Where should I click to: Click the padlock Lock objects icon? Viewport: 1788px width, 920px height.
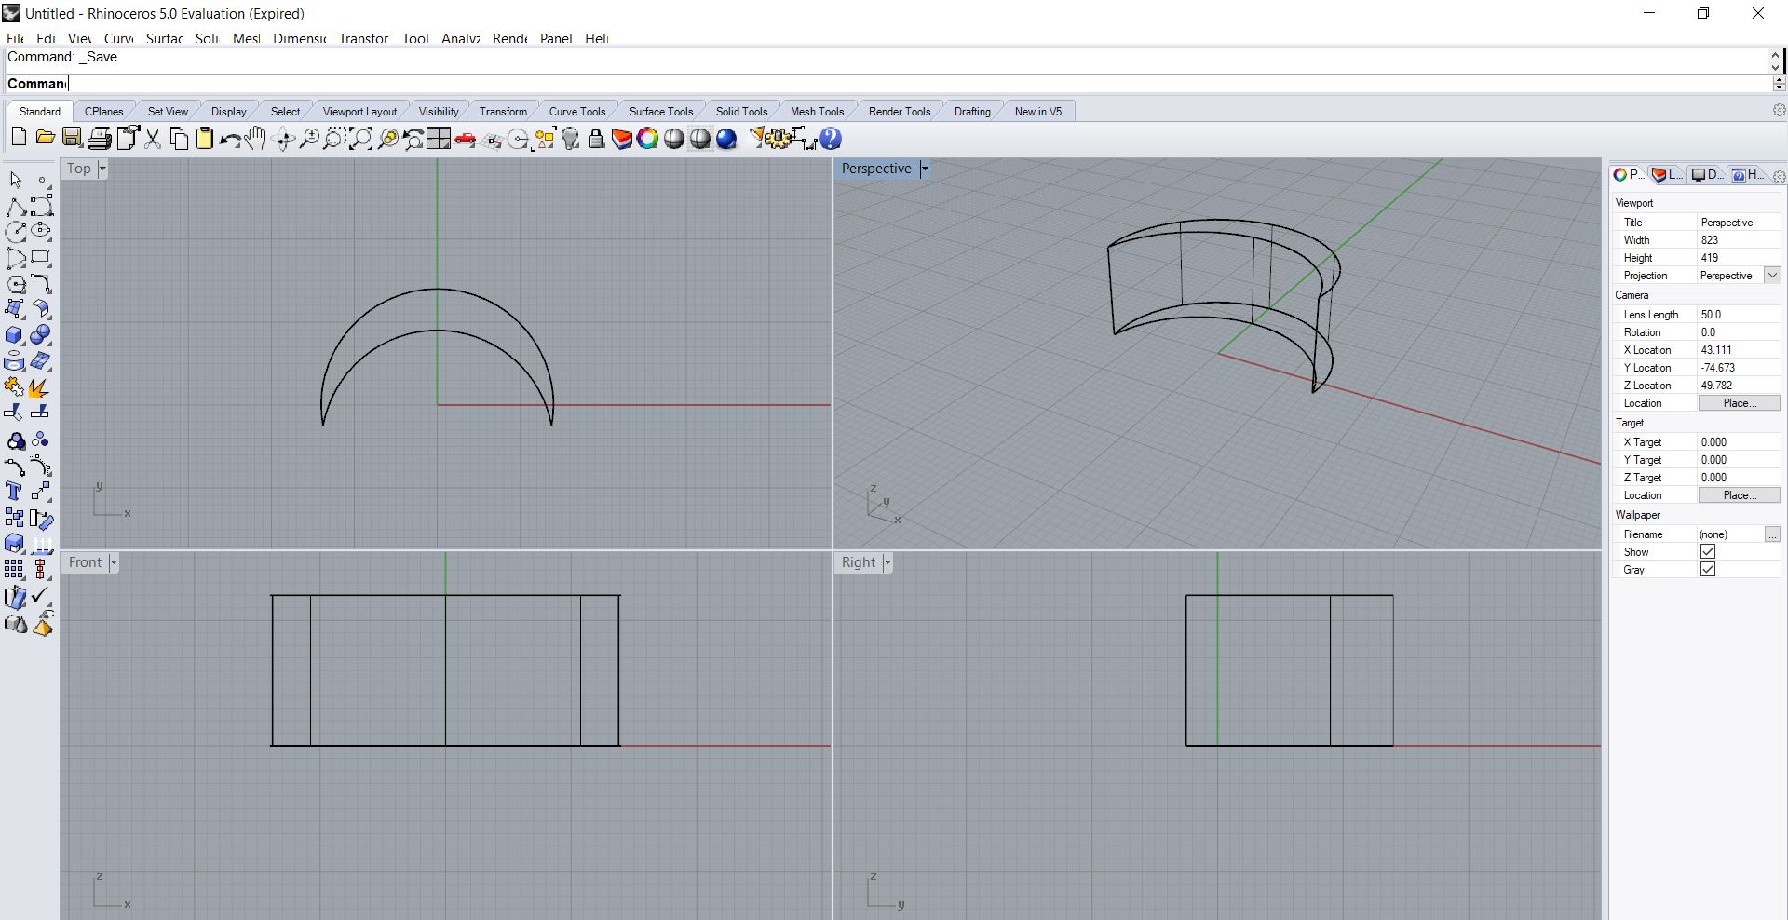pos(596,138)
